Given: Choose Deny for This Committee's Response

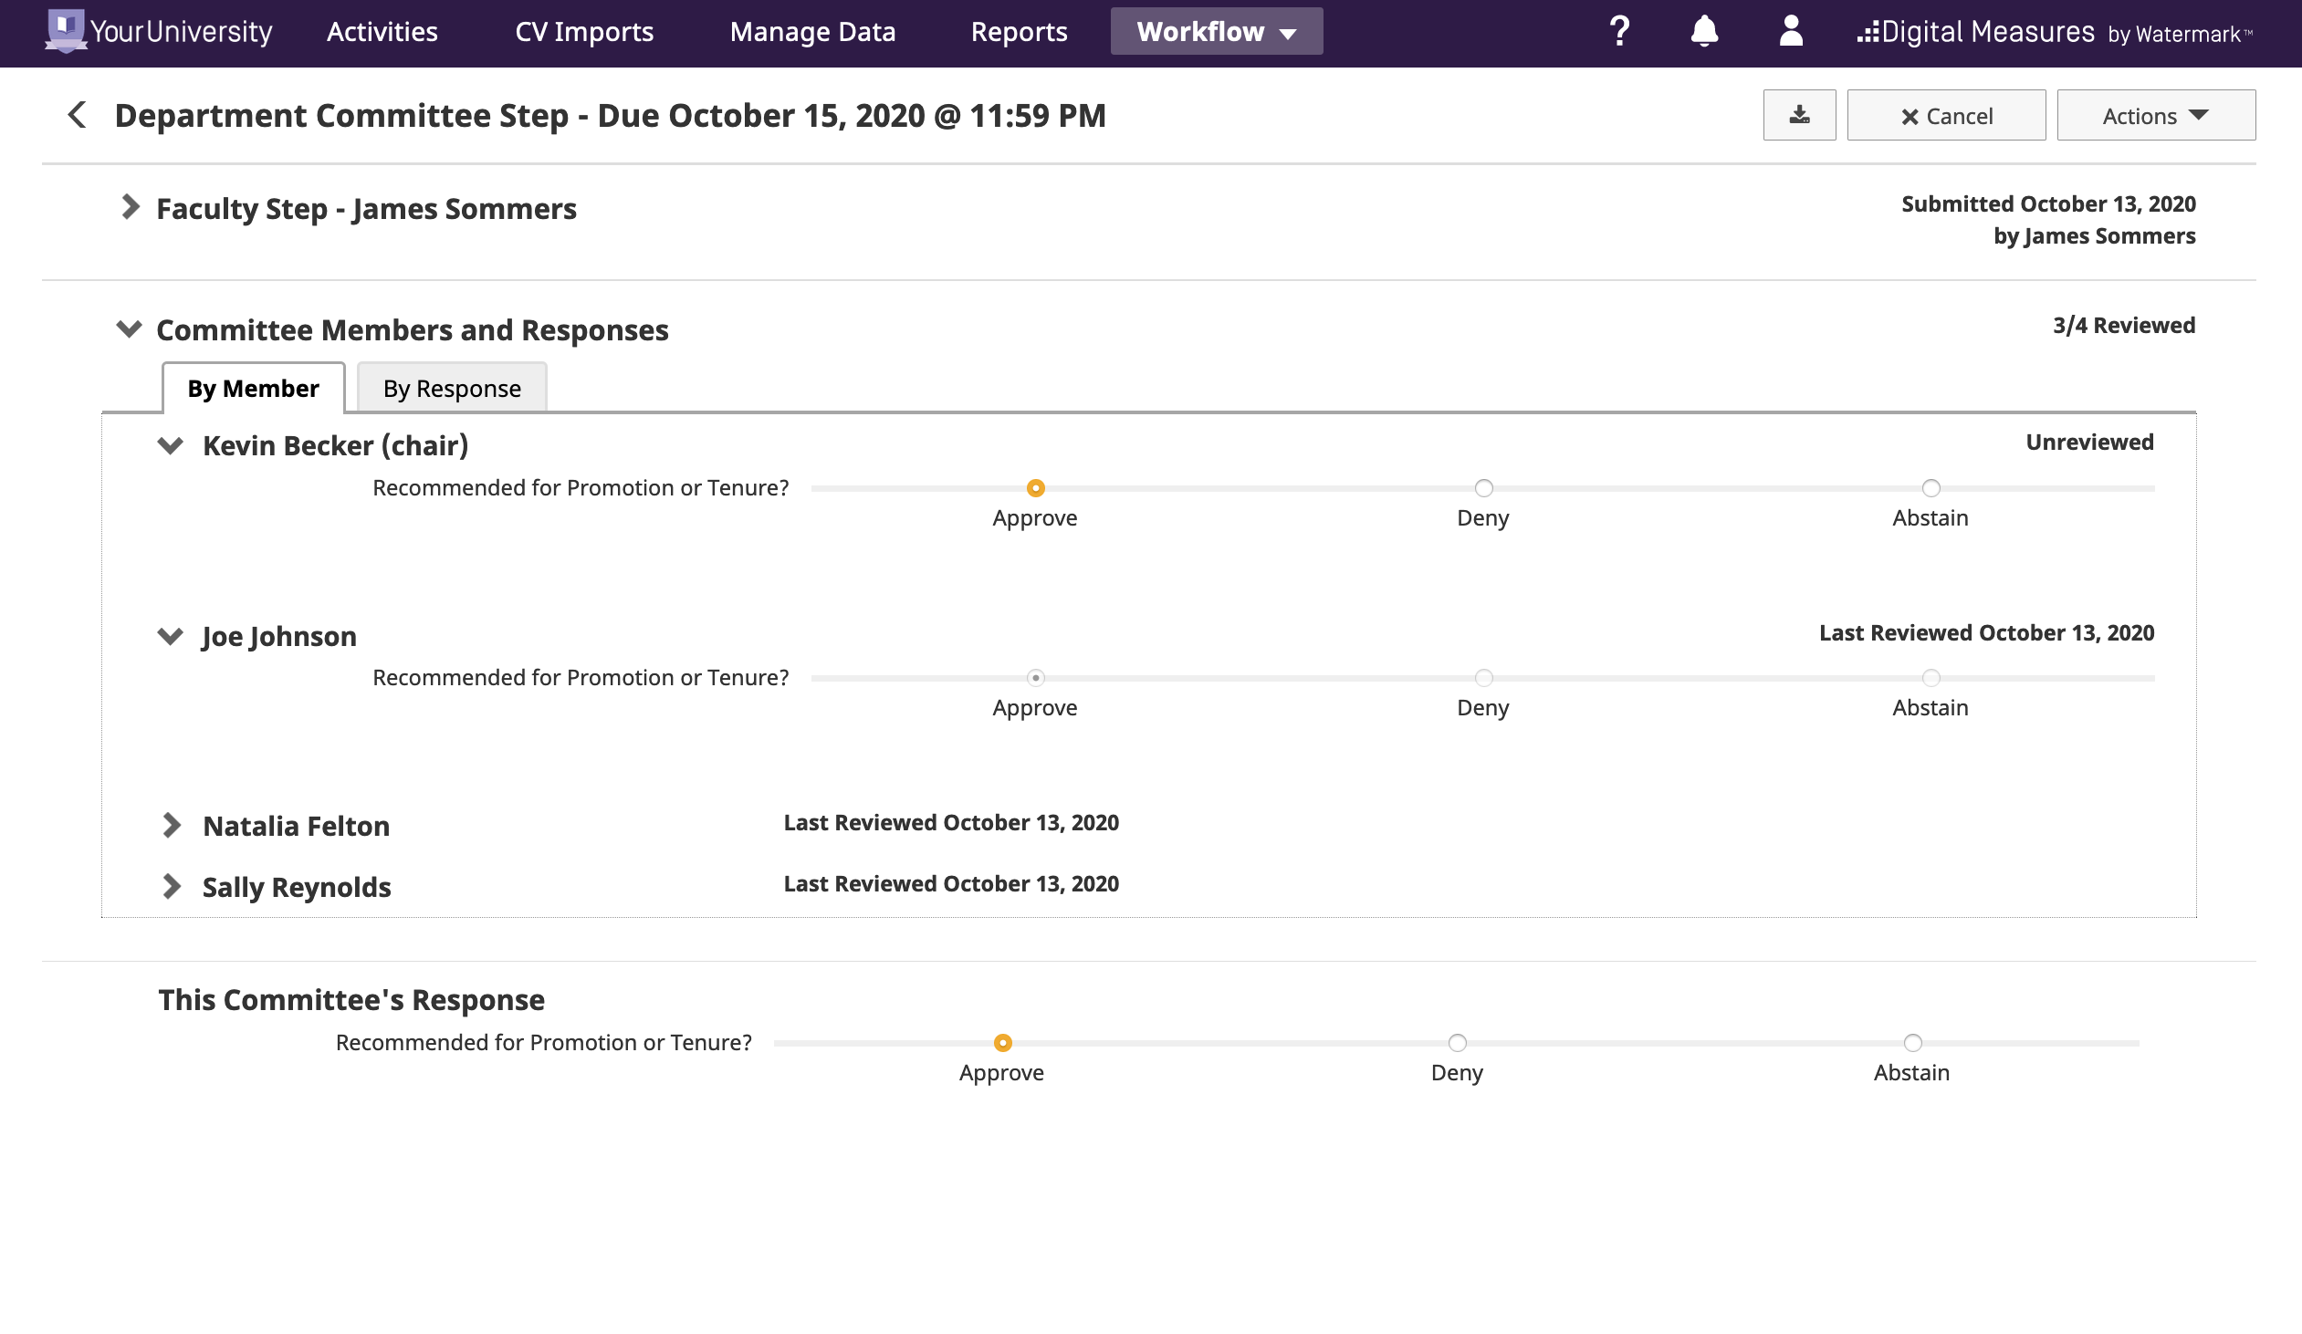Looking at the screenshot, I should [x=1457, y=1043].
